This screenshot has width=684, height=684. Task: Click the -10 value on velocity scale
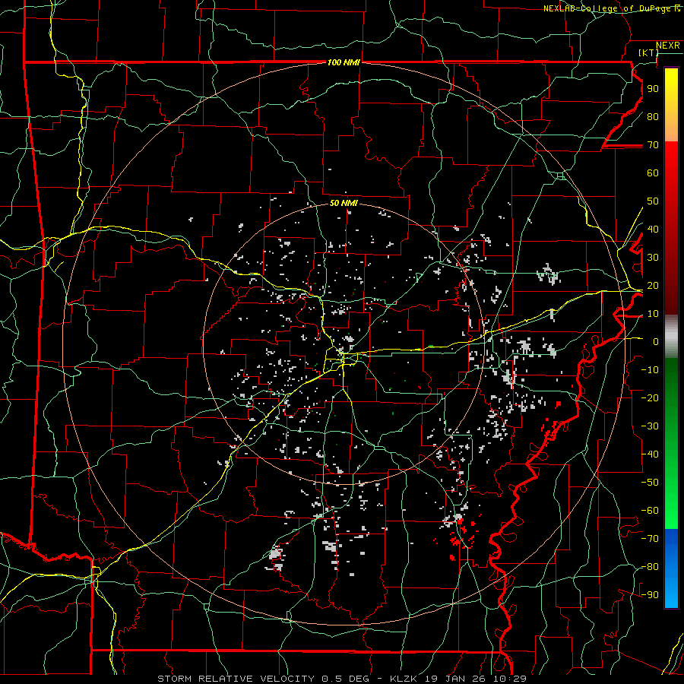(x=650, y=370)
